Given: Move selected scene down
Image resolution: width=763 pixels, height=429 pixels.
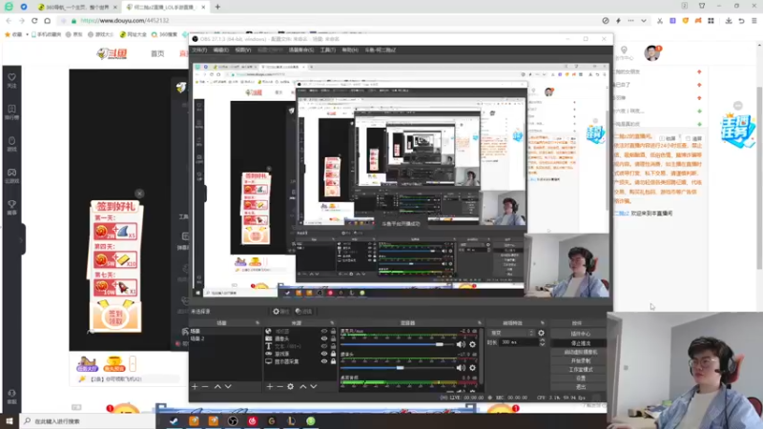Looking at the screenshot, I should [228, 387].
